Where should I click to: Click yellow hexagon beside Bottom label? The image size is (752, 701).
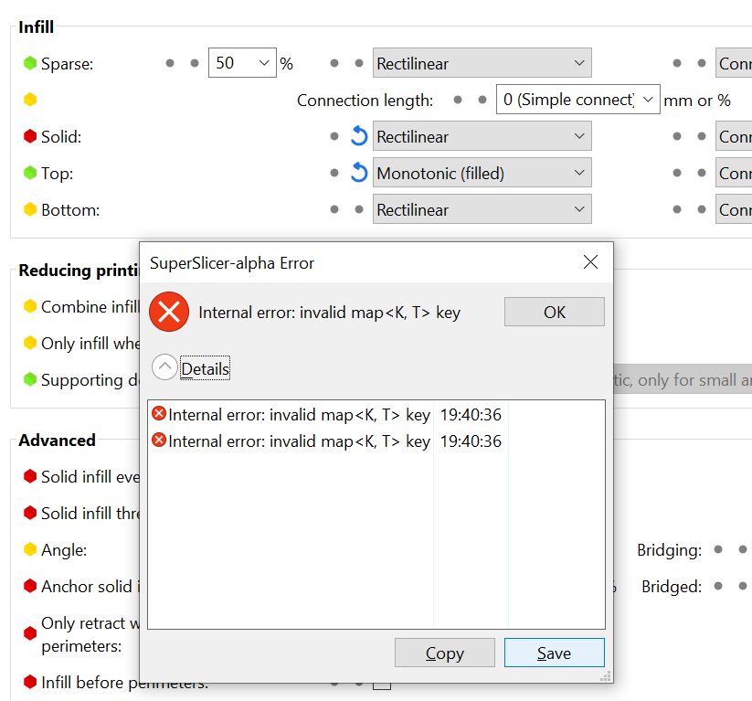click(x=30, y=209)
